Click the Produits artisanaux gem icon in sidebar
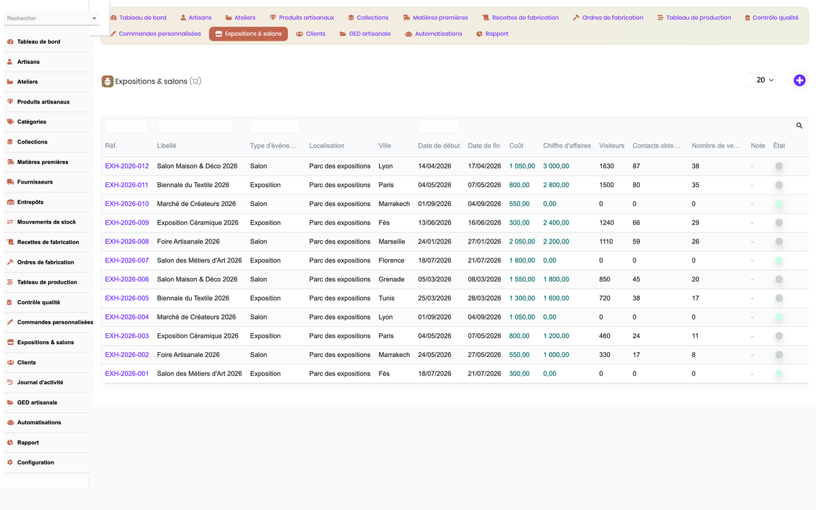The image size is (816, 510). (x=10, y=102)
